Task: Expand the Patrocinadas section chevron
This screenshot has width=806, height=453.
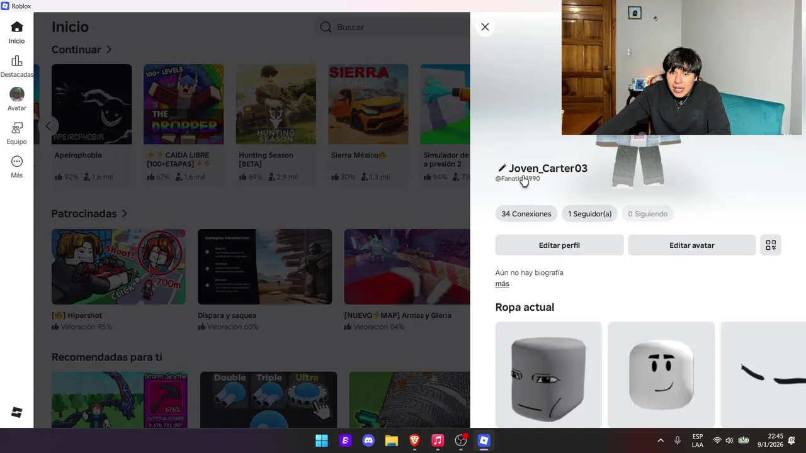Action: 125,214
